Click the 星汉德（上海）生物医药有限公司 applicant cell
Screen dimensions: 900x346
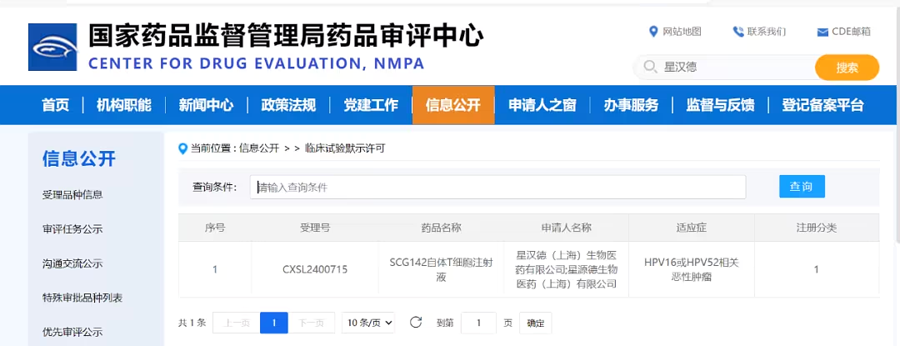566,269
